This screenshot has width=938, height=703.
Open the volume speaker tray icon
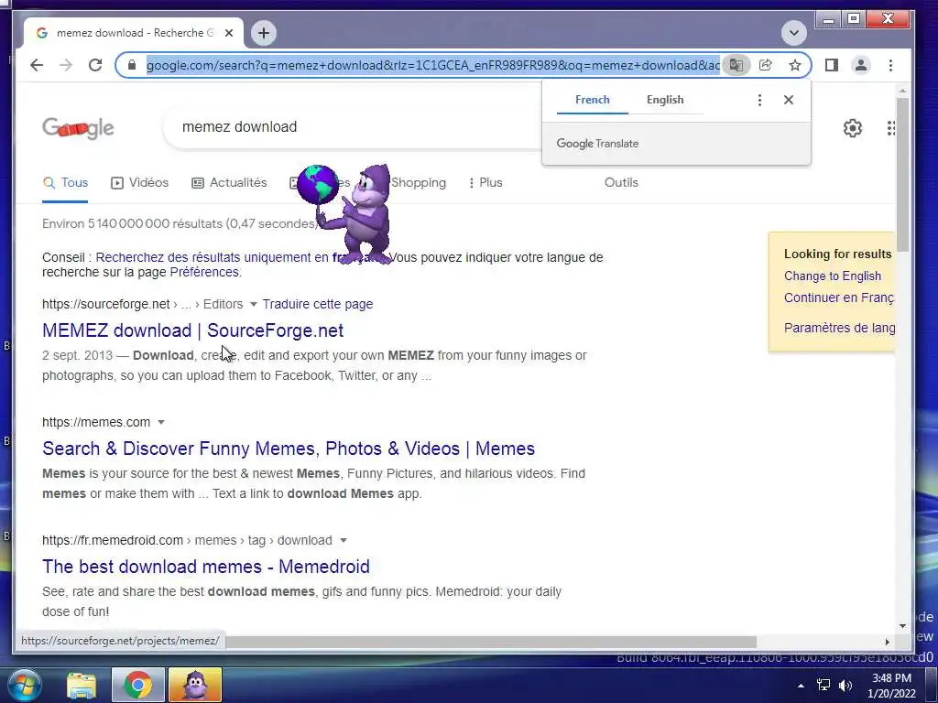click(x=845, y=686)
